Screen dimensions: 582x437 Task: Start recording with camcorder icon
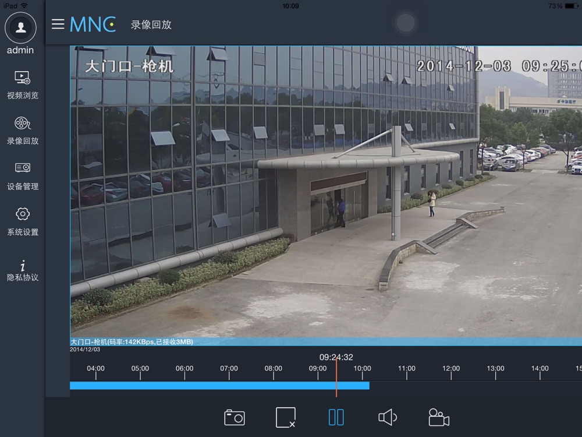(438, 417)
